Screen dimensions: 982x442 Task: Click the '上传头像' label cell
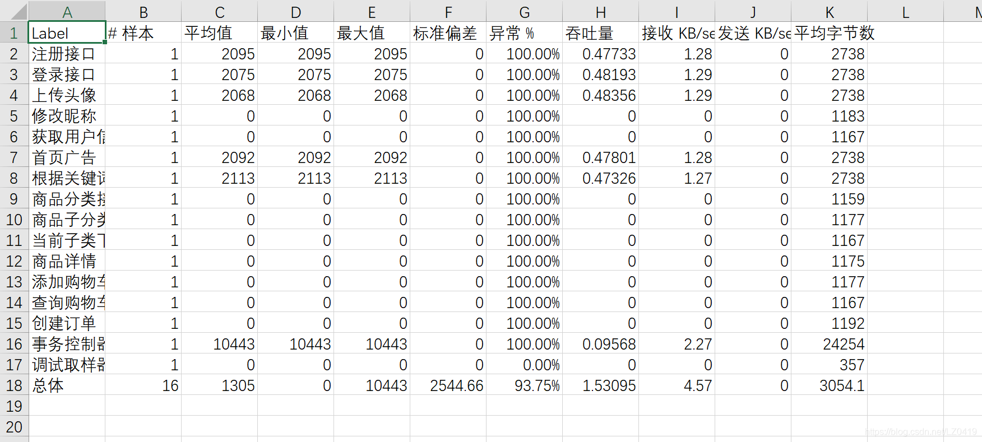67,95
